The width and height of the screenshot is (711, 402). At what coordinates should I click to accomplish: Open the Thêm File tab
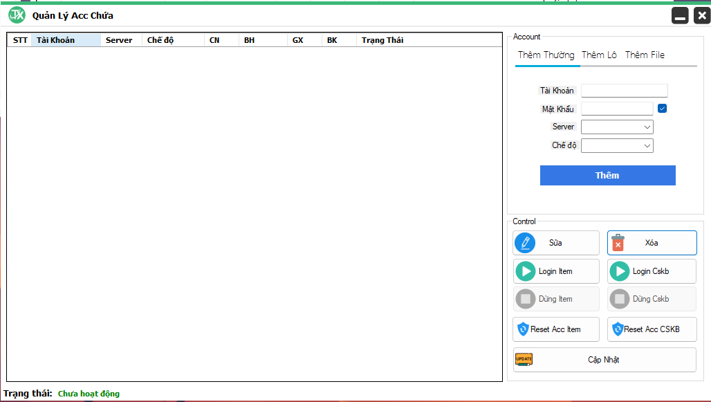[x=645, y=55]
